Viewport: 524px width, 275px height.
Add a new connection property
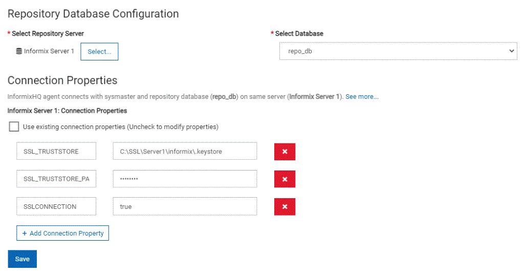(x=62, y=233)
